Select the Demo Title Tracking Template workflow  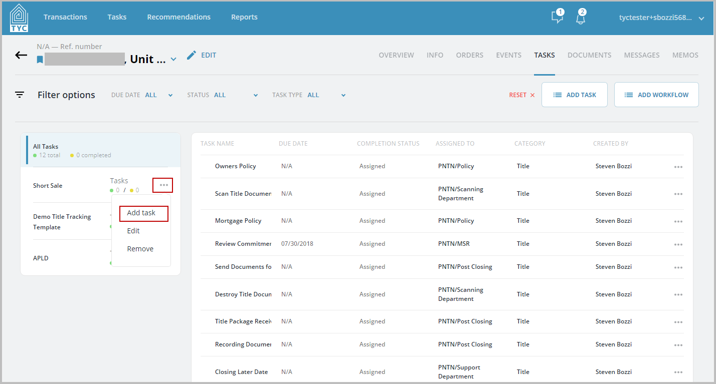click(62, 222)
